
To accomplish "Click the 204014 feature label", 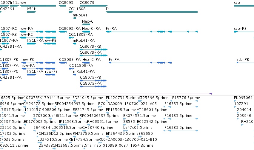I will click(244, 110).
